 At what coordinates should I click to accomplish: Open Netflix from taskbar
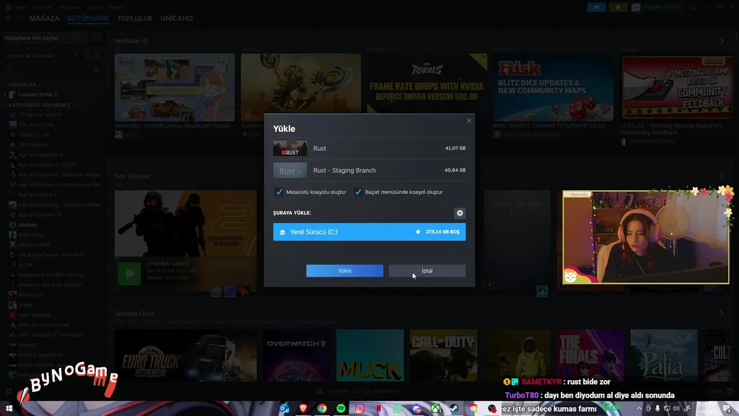pos(379,408)
